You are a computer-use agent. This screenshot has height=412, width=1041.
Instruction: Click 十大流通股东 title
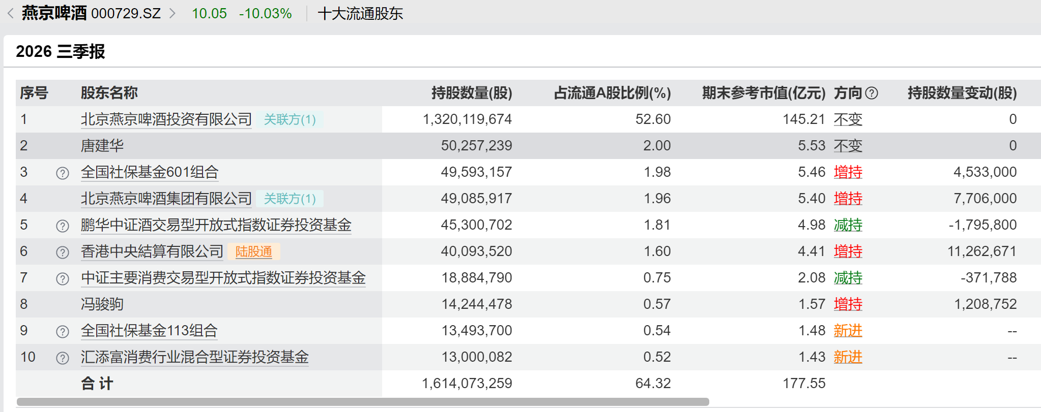tap(360, 14)
